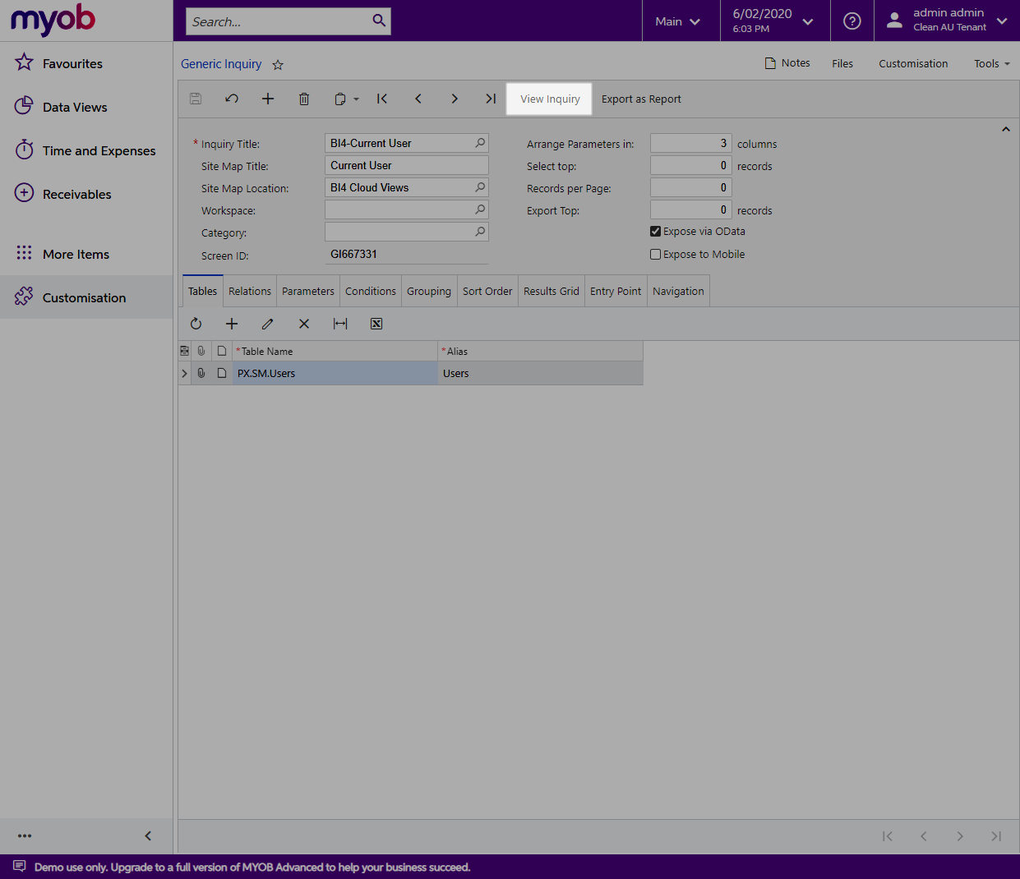Click the Site Map Title field
This screenshot has height=879, width=1020.
[407, 165]
